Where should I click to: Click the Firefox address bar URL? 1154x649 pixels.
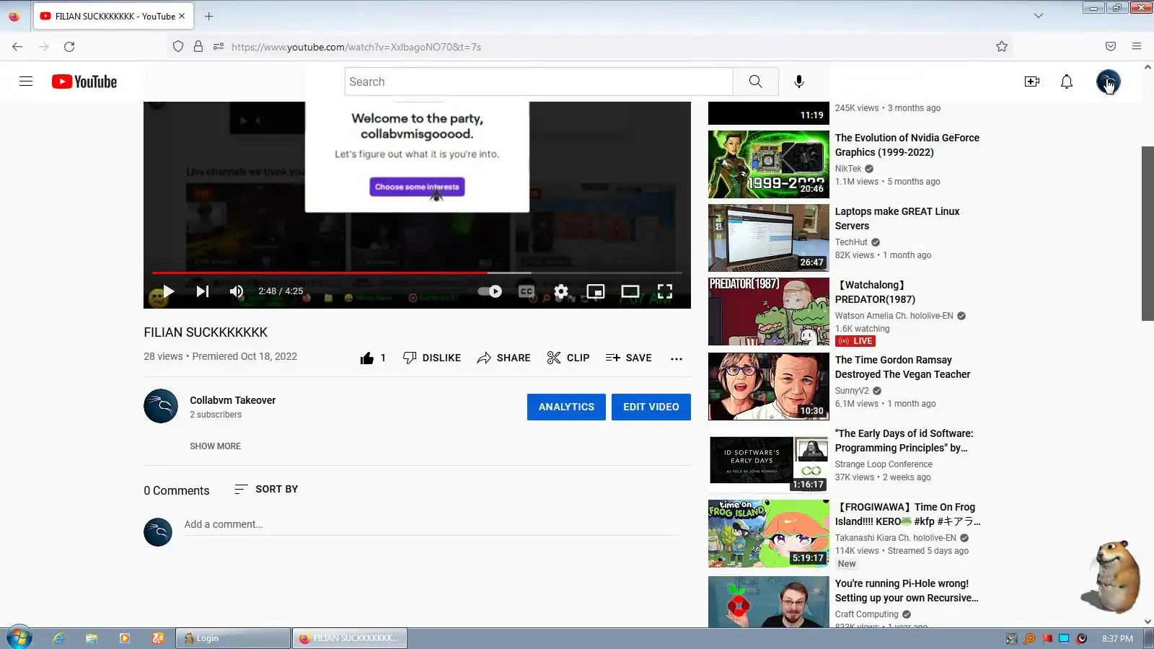click(x=356, y=47)
